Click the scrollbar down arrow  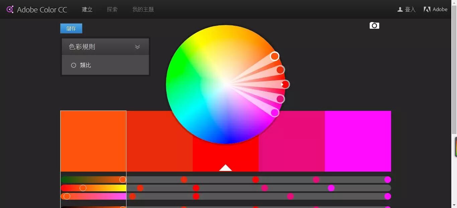tap(454, 205)
